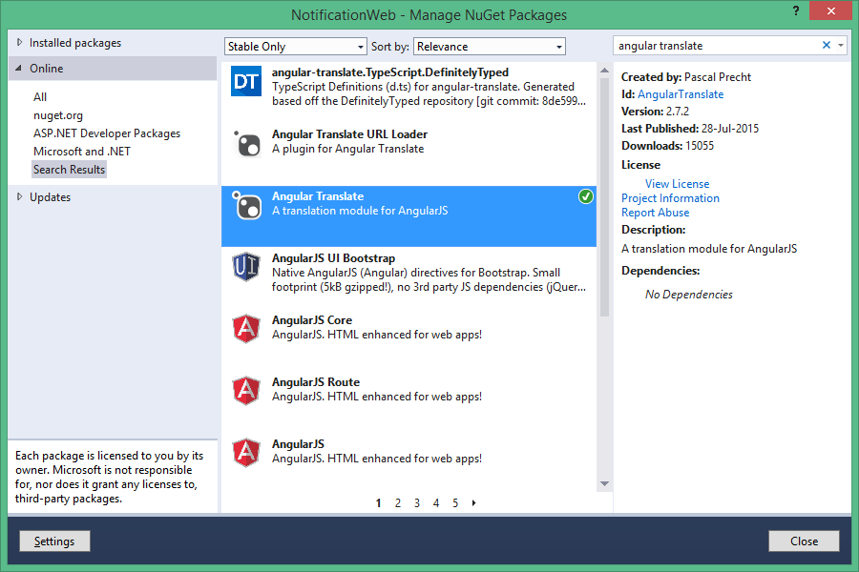
Task: Expand the Installed packages section
Action: pos(20,43)
